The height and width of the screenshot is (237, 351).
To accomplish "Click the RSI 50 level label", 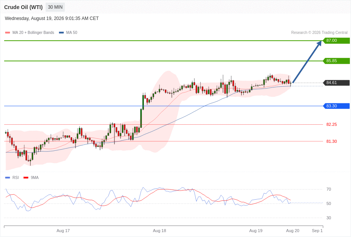I will click(x=329, y=204).
